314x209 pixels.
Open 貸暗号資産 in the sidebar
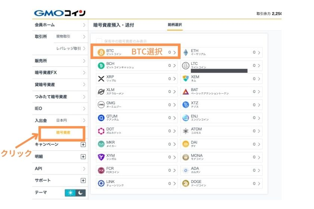click(x=60, y=85)
